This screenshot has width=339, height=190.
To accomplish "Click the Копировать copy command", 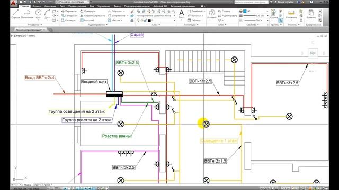I will coord(69,16).
